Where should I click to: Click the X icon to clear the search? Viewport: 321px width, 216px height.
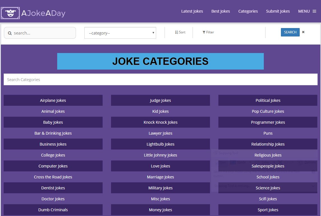click(303, 32)
